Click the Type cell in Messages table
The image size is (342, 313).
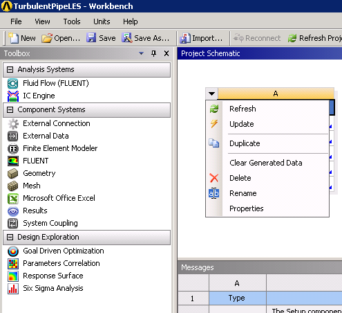click(x=238, y=298)
